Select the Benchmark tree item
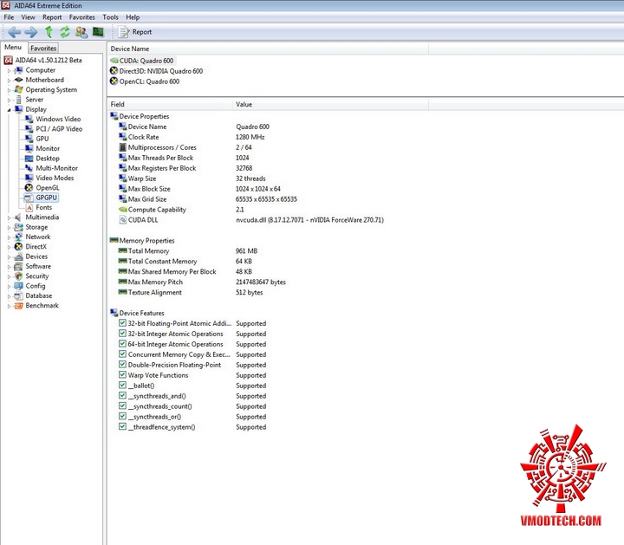 (x=36, y=306)
